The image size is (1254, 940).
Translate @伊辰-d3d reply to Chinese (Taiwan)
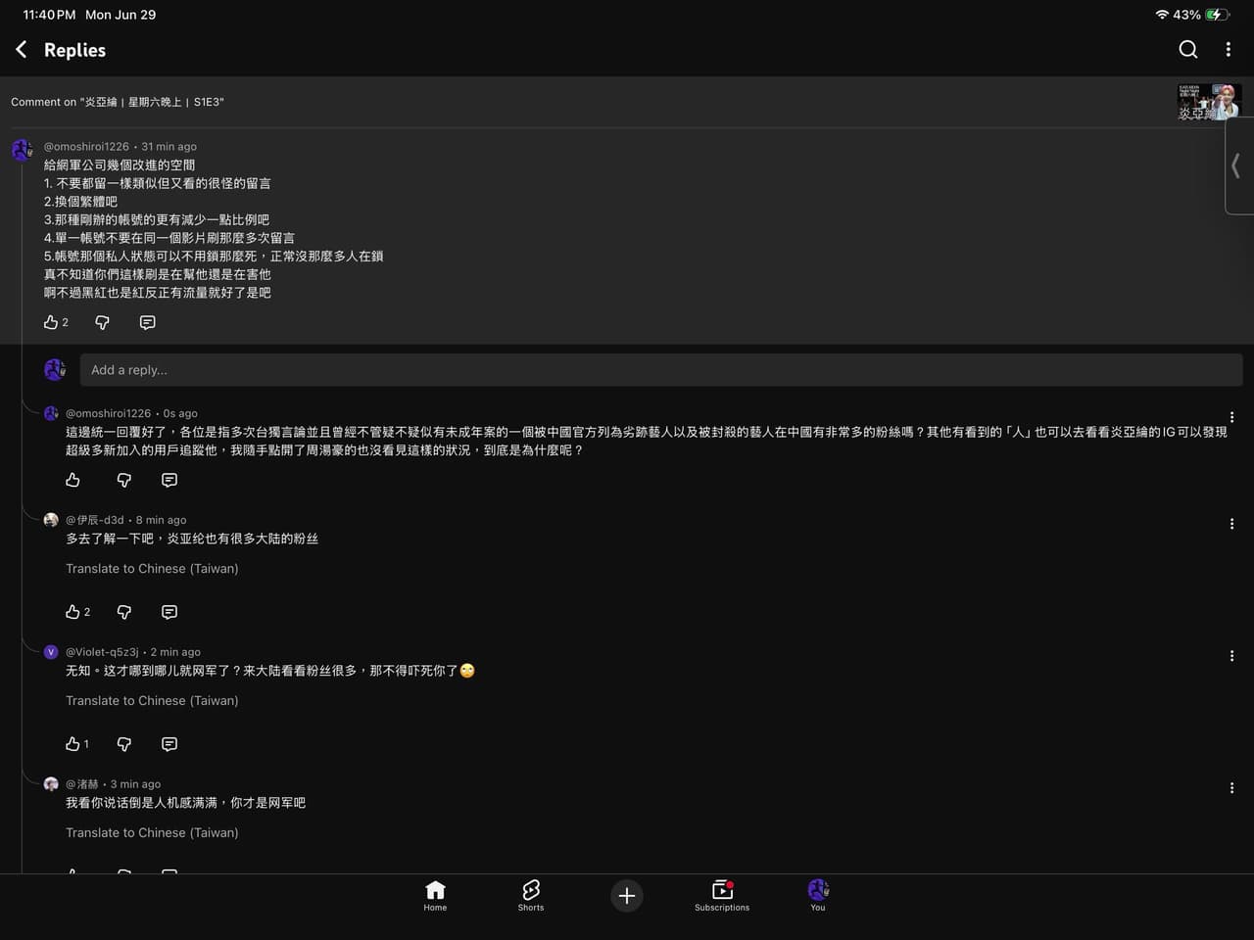coord(152,568)
